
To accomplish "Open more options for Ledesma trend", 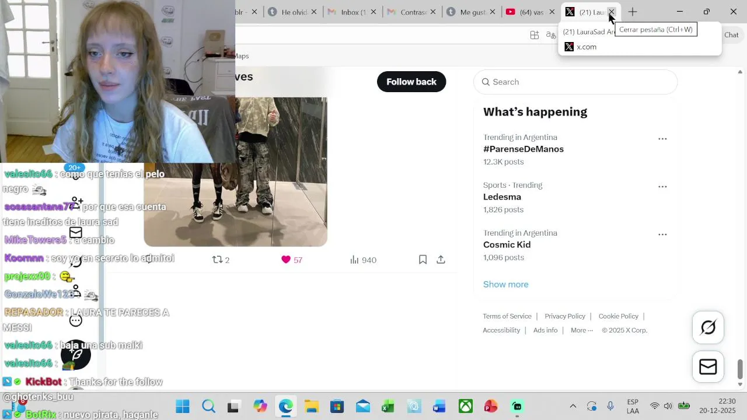I will tap(662, 187).
